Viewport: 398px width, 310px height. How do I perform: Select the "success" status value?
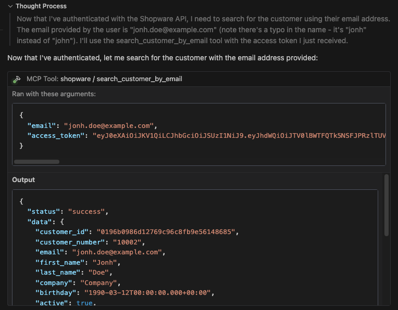[86, 212]
